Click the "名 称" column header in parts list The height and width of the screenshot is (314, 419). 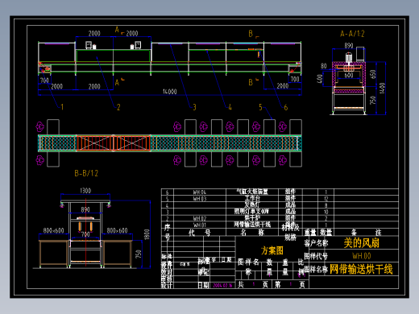(252, 233)
